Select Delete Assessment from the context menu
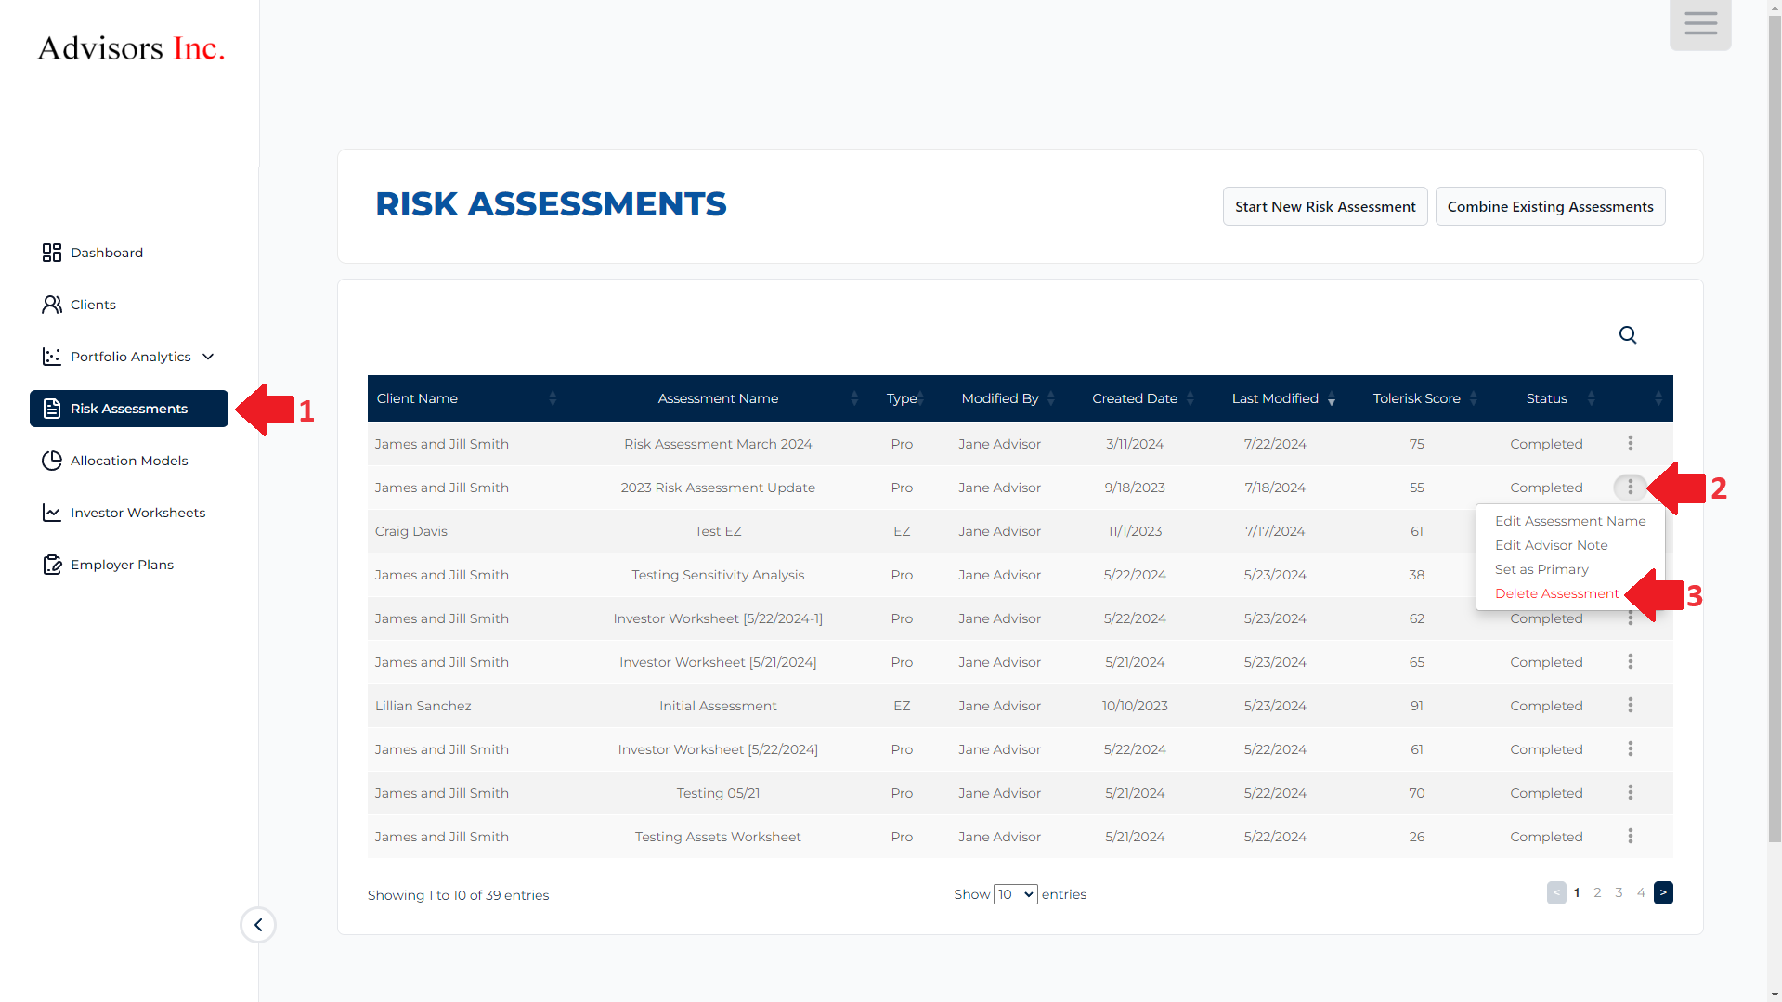 pos(1556,593)
